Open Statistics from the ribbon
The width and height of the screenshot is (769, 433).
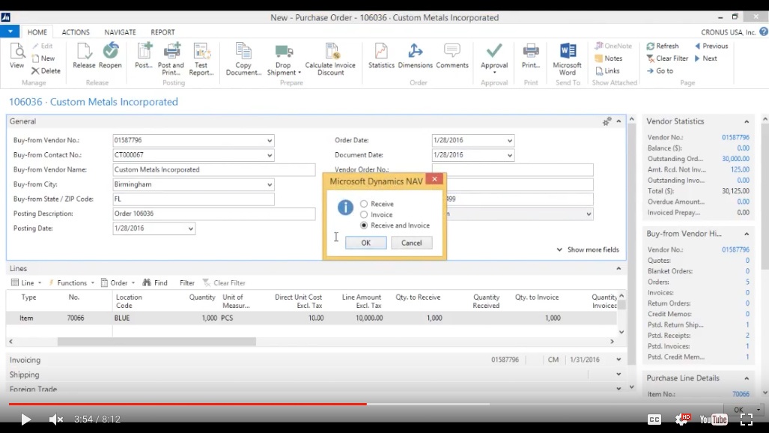(381, 55)
